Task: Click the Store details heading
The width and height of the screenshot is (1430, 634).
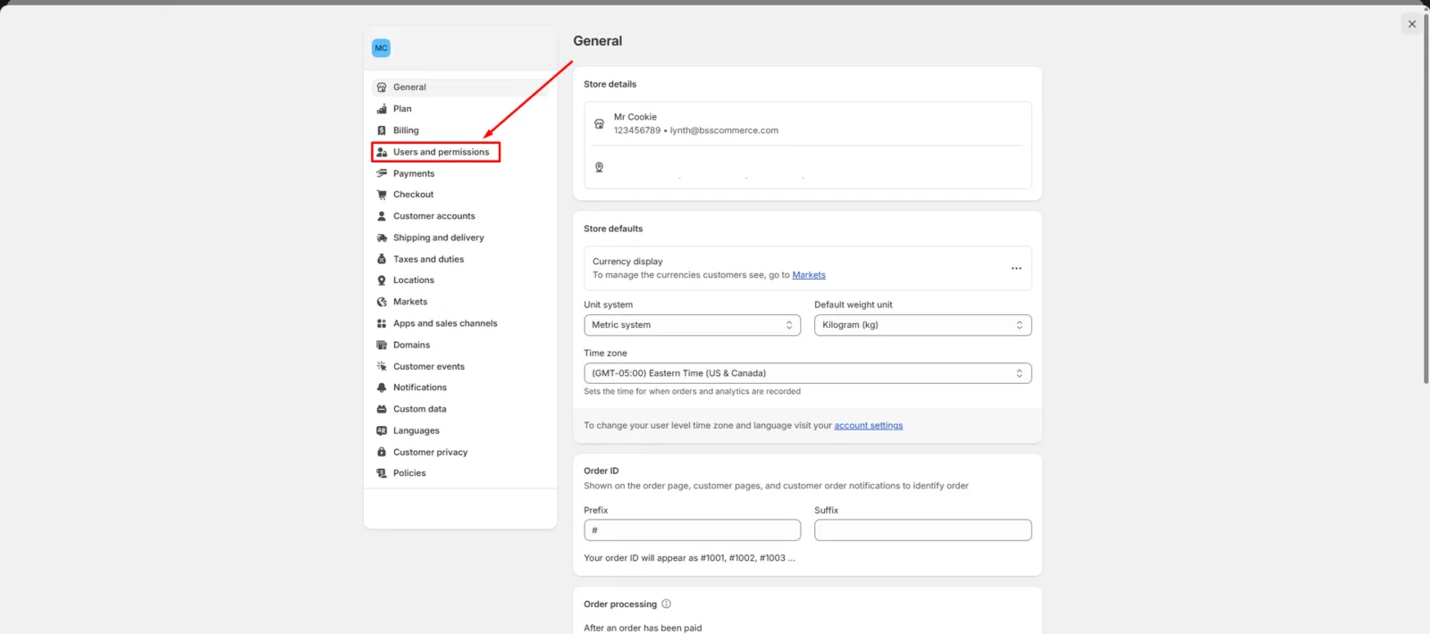Action: tap(610, 84)
